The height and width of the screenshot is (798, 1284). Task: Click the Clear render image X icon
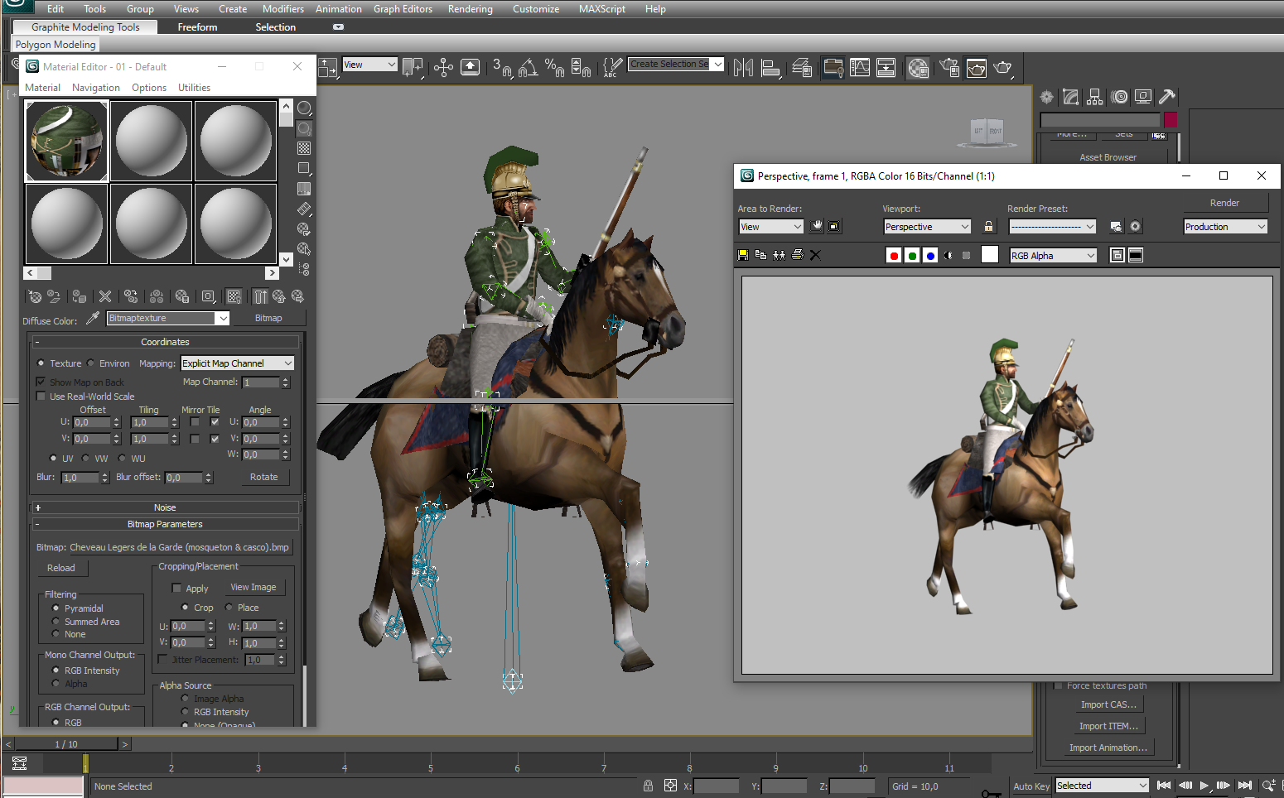(815, 255)
